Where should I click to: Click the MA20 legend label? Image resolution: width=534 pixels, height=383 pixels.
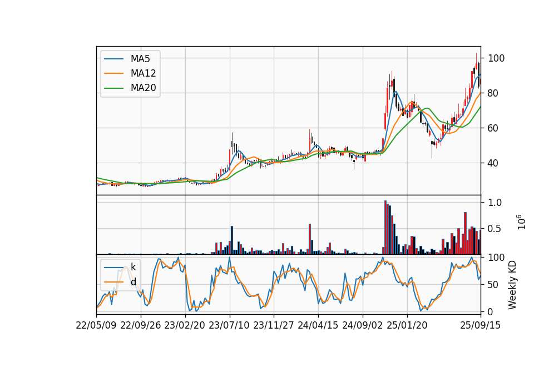click(143, 88)
